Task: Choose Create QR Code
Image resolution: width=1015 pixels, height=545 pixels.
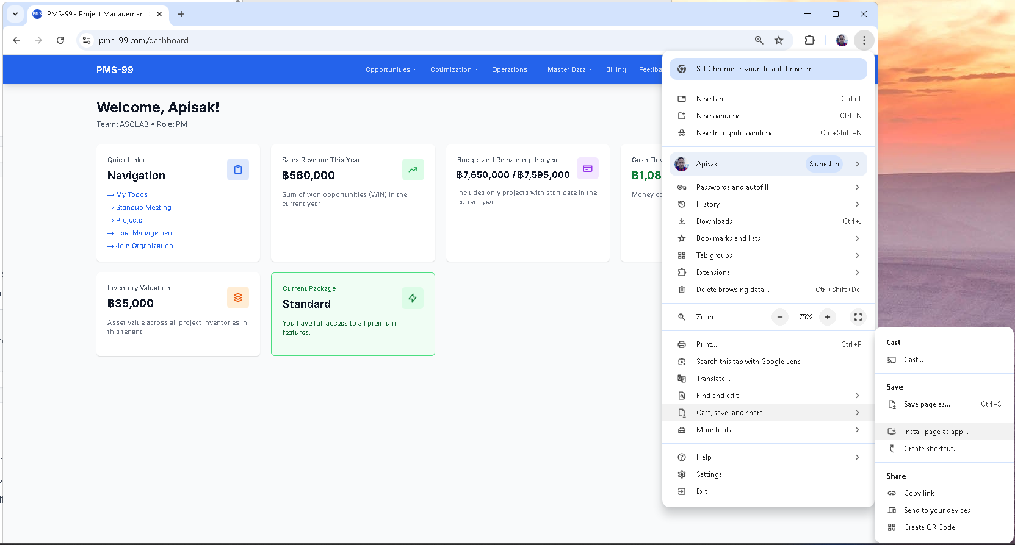Action: (x=944, y=527)
